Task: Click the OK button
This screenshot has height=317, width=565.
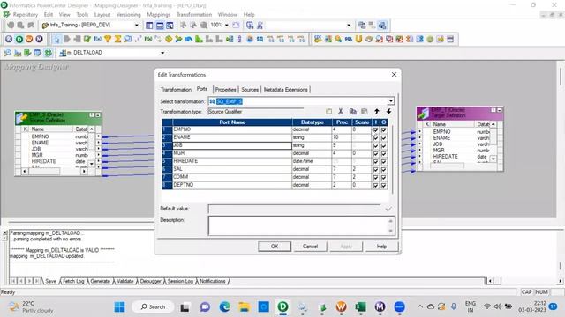Action: coord(275,247)
